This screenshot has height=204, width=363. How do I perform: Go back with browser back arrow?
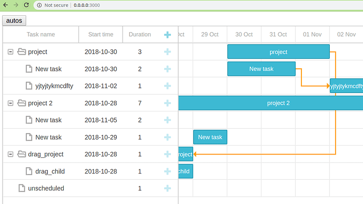(6, 5)
